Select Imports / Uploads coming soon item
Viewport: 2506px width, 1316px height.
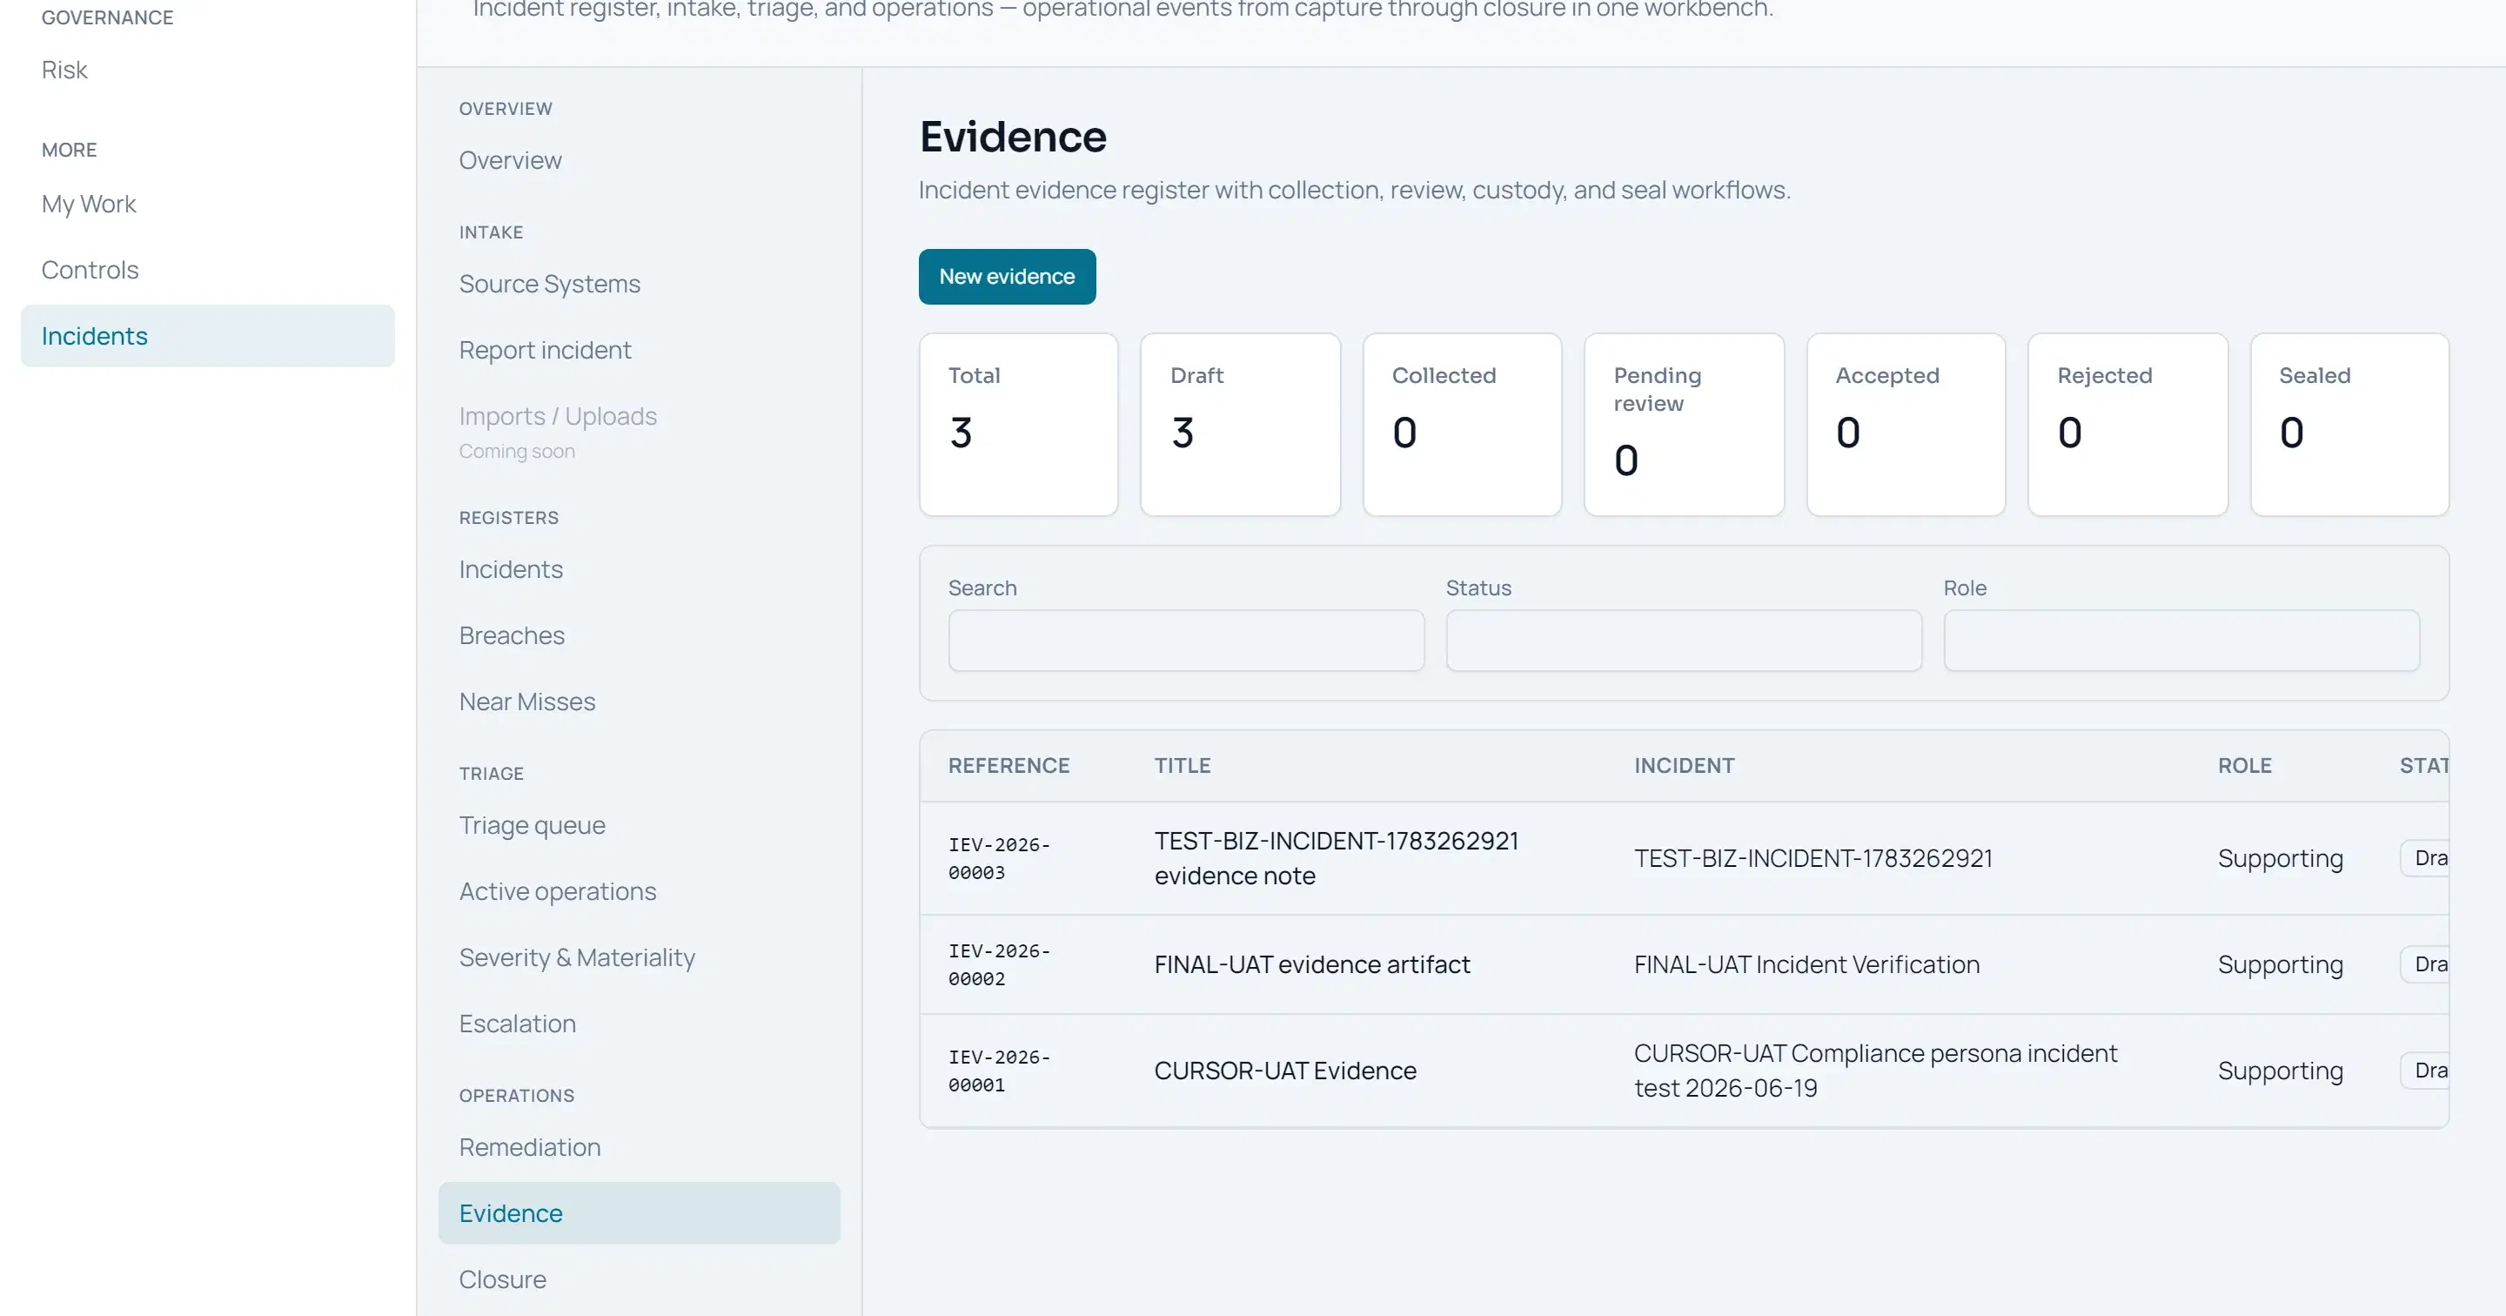558,431
